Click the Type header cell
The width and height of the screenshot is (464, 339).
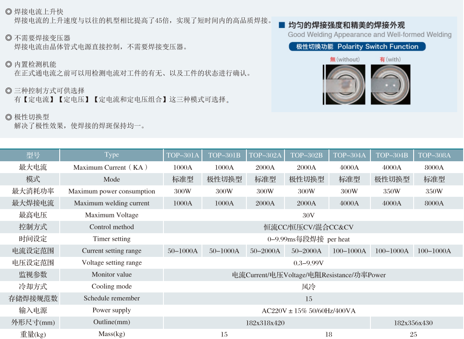(x=112, y=155)
